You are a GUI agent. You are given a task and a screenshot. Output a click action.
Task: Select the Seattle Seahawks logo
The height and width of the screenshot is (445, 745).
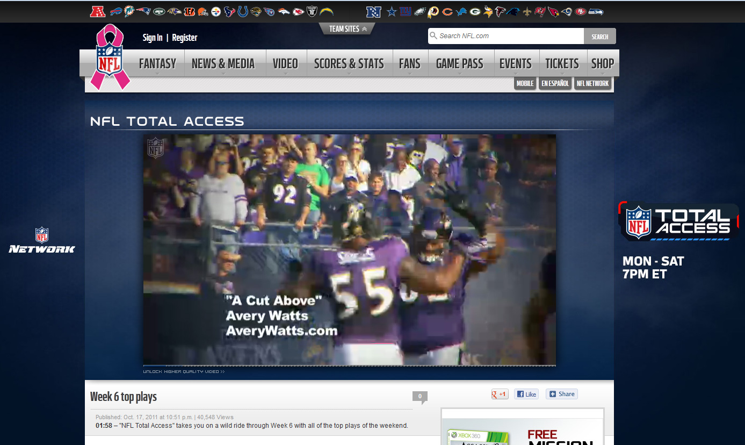point(596,11)
